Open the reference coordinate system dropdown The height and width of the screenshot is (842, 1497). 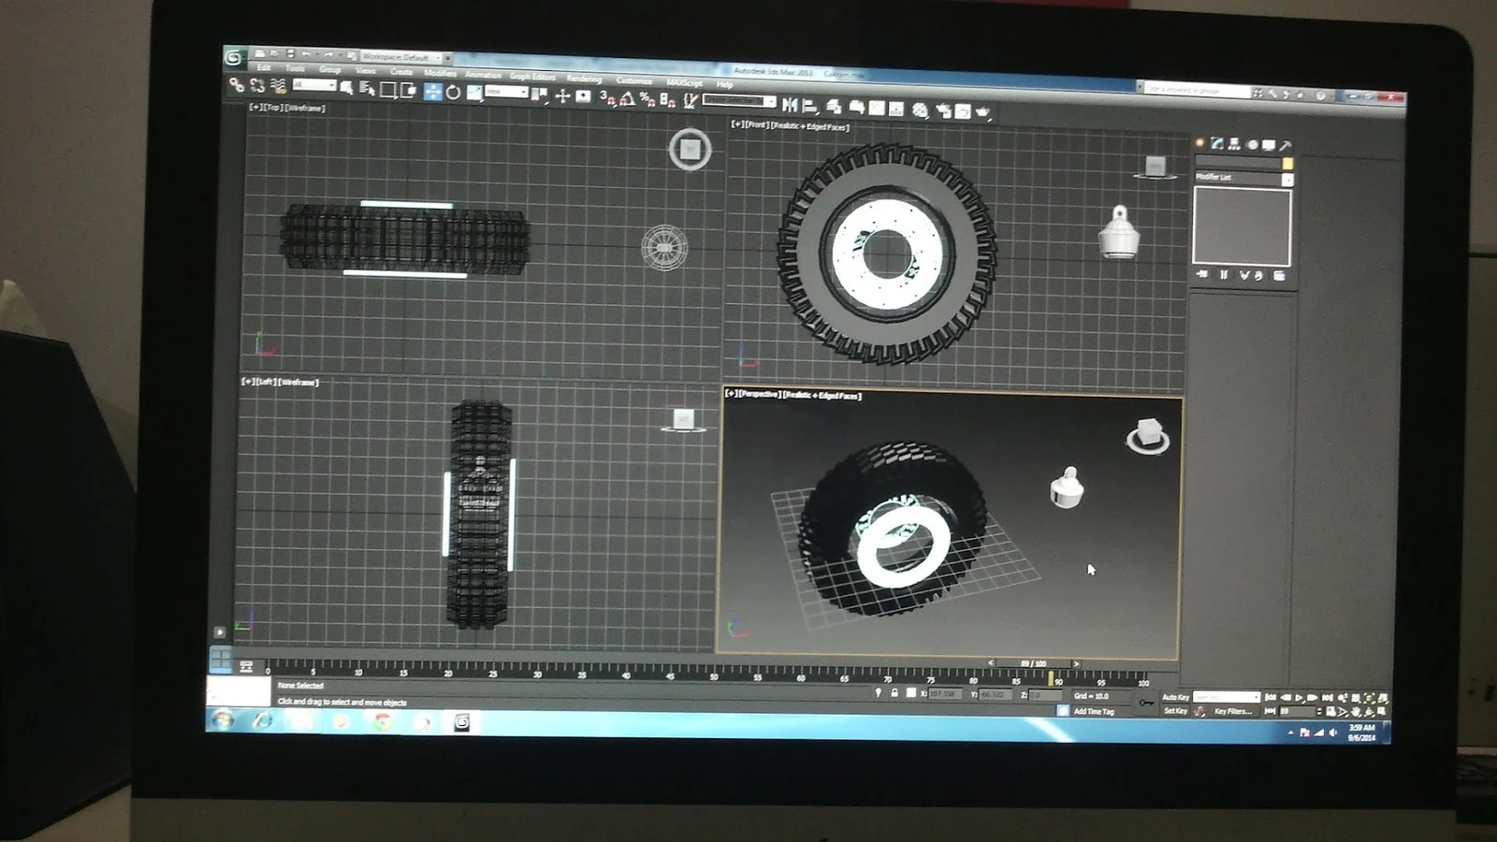[x=506, y=92]
